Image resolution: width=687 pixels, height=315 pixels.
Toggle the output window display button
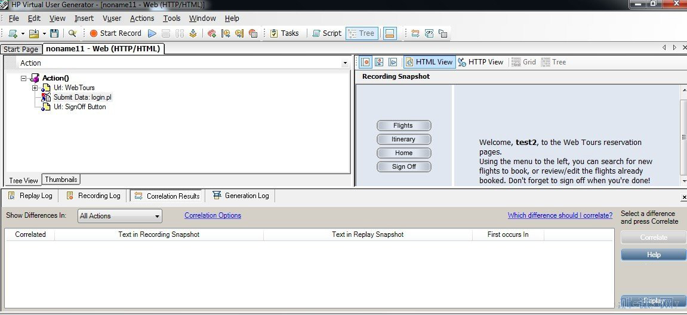pos(389,33)
